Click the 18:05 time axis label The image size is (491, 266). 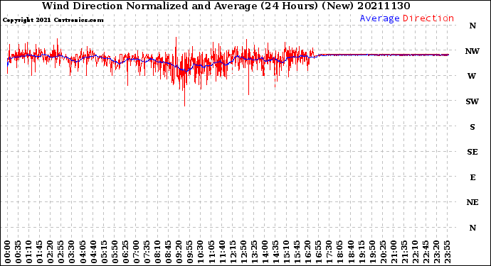[x=339, y=252]
